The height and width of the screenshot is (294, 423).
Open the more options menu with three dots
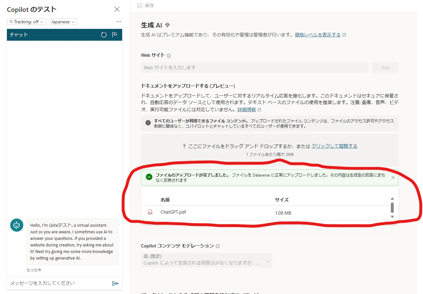click(x=119, y=22)
